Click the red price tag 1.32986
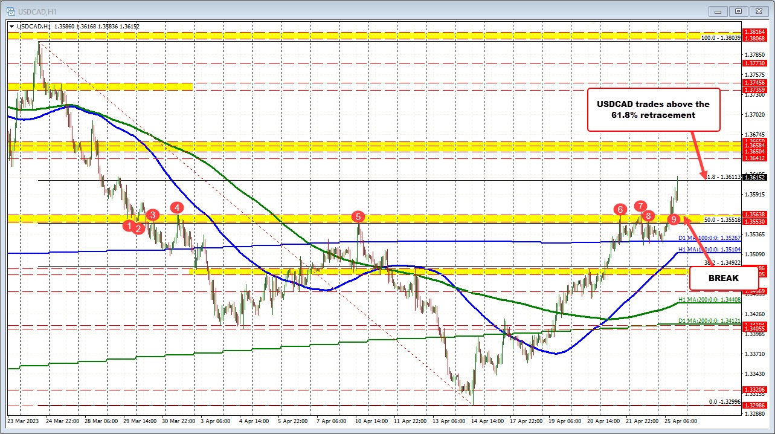The height and width of the screenshot is (434, 775). click(x=755, y=406)
